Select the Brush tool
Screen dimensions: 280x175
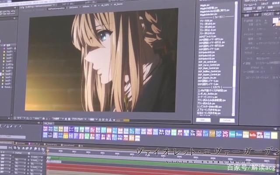[5, 126]
